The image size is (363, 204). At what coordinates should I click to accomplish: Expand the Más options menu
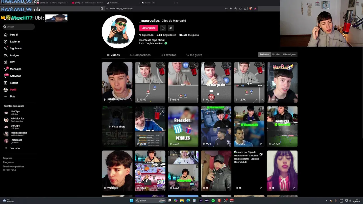tap(9, 96)
